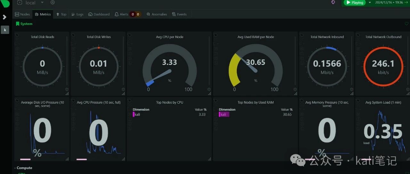This screenshot has height=174, width=410.
Task: Go to the Top tab
Action: pyautogui.click(x=61, y=14)
